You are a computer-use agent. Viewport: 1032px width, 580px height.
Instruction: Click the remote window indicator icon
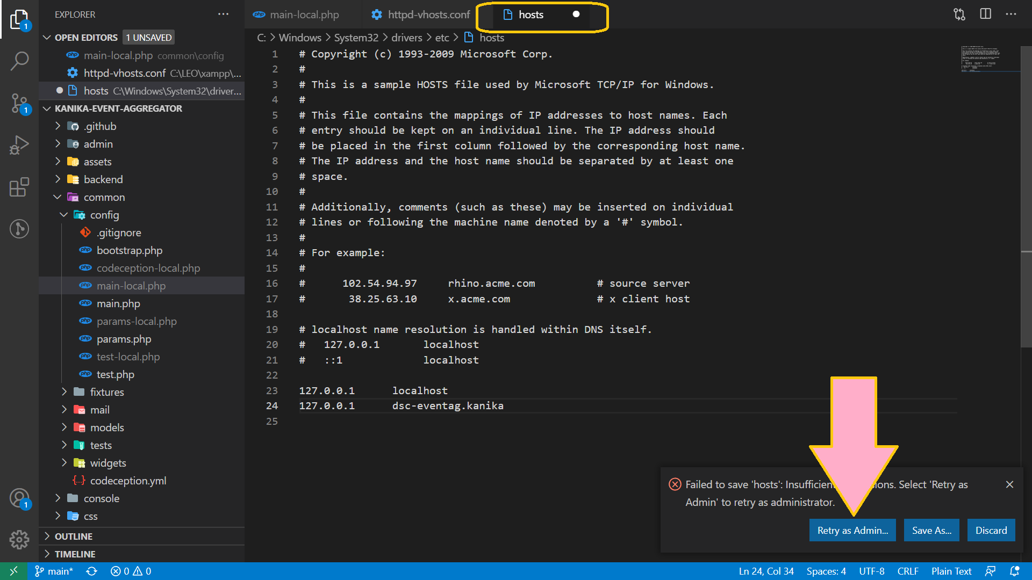13,571
